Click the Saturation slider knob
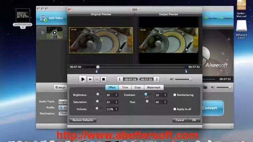Viewport: 253px width, 142px height. [97, 101]
